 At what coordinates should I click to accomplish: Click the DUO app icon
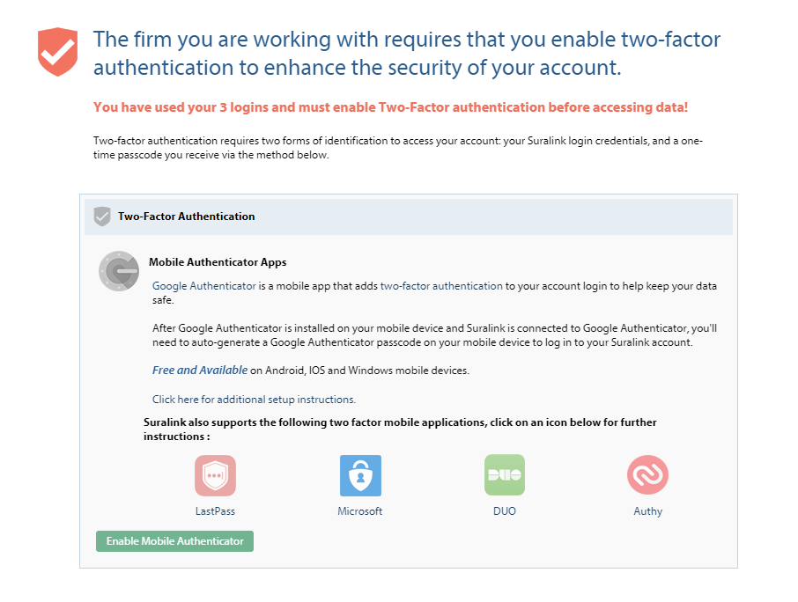tap(505, 475)
